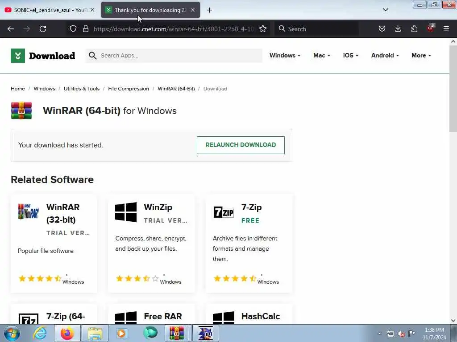The image size is (457, 342).
Task: Open the extensions puzzle-piece icon
Action: pos(414,28)
